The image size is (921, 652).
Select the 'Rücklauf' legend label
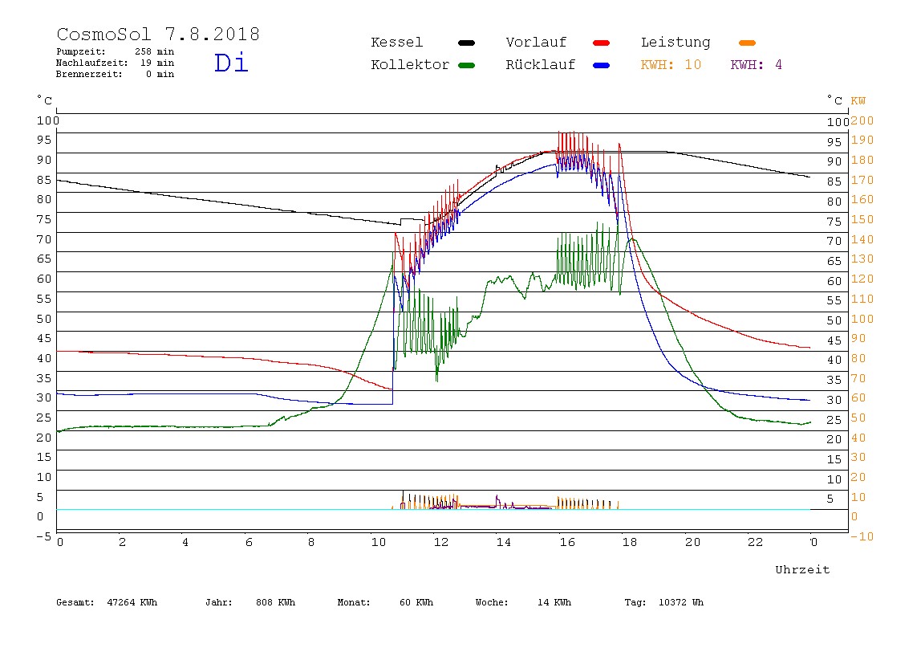point(541,65)
